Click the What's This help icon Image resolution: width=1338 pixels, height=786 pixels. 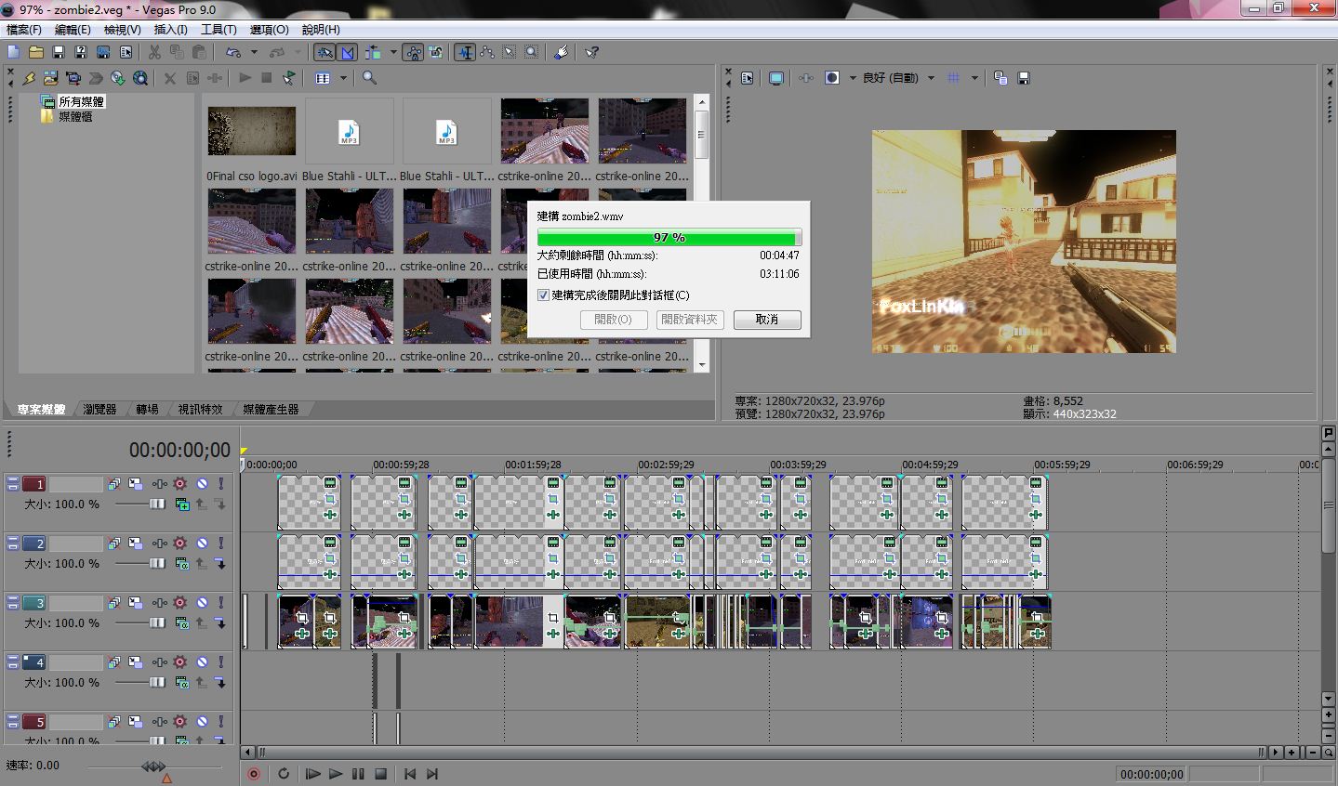591,52
